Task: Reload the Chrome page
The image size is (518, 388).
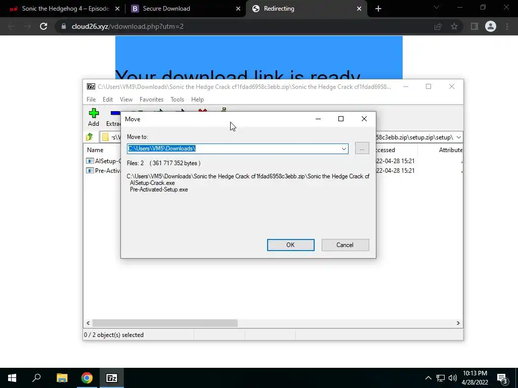Action: click(x=44, y=26)
